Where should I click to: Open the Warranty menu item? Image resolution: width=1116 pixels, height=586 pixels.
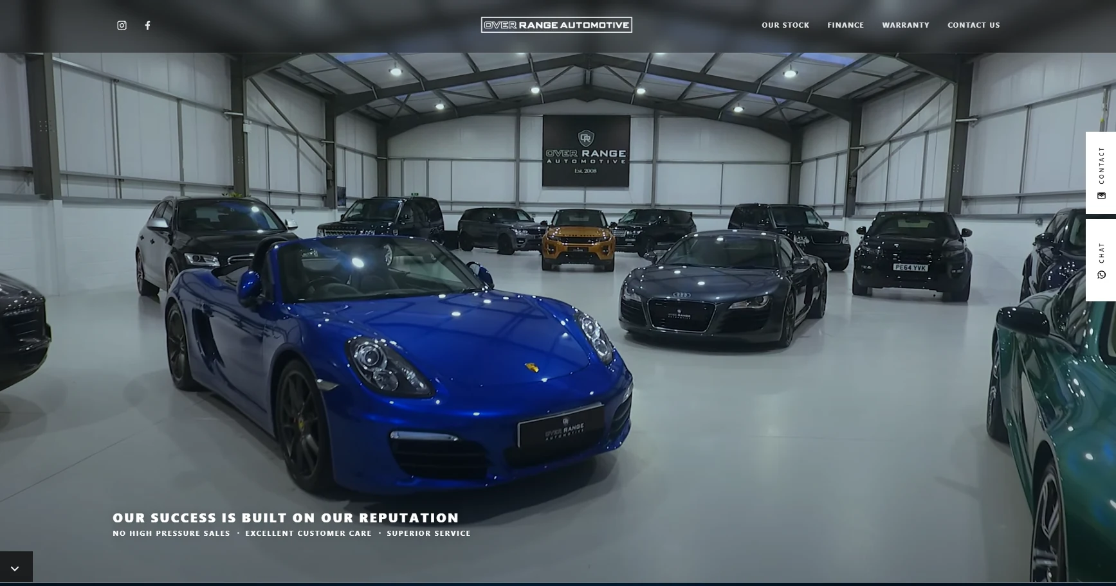tap(906, 25)
